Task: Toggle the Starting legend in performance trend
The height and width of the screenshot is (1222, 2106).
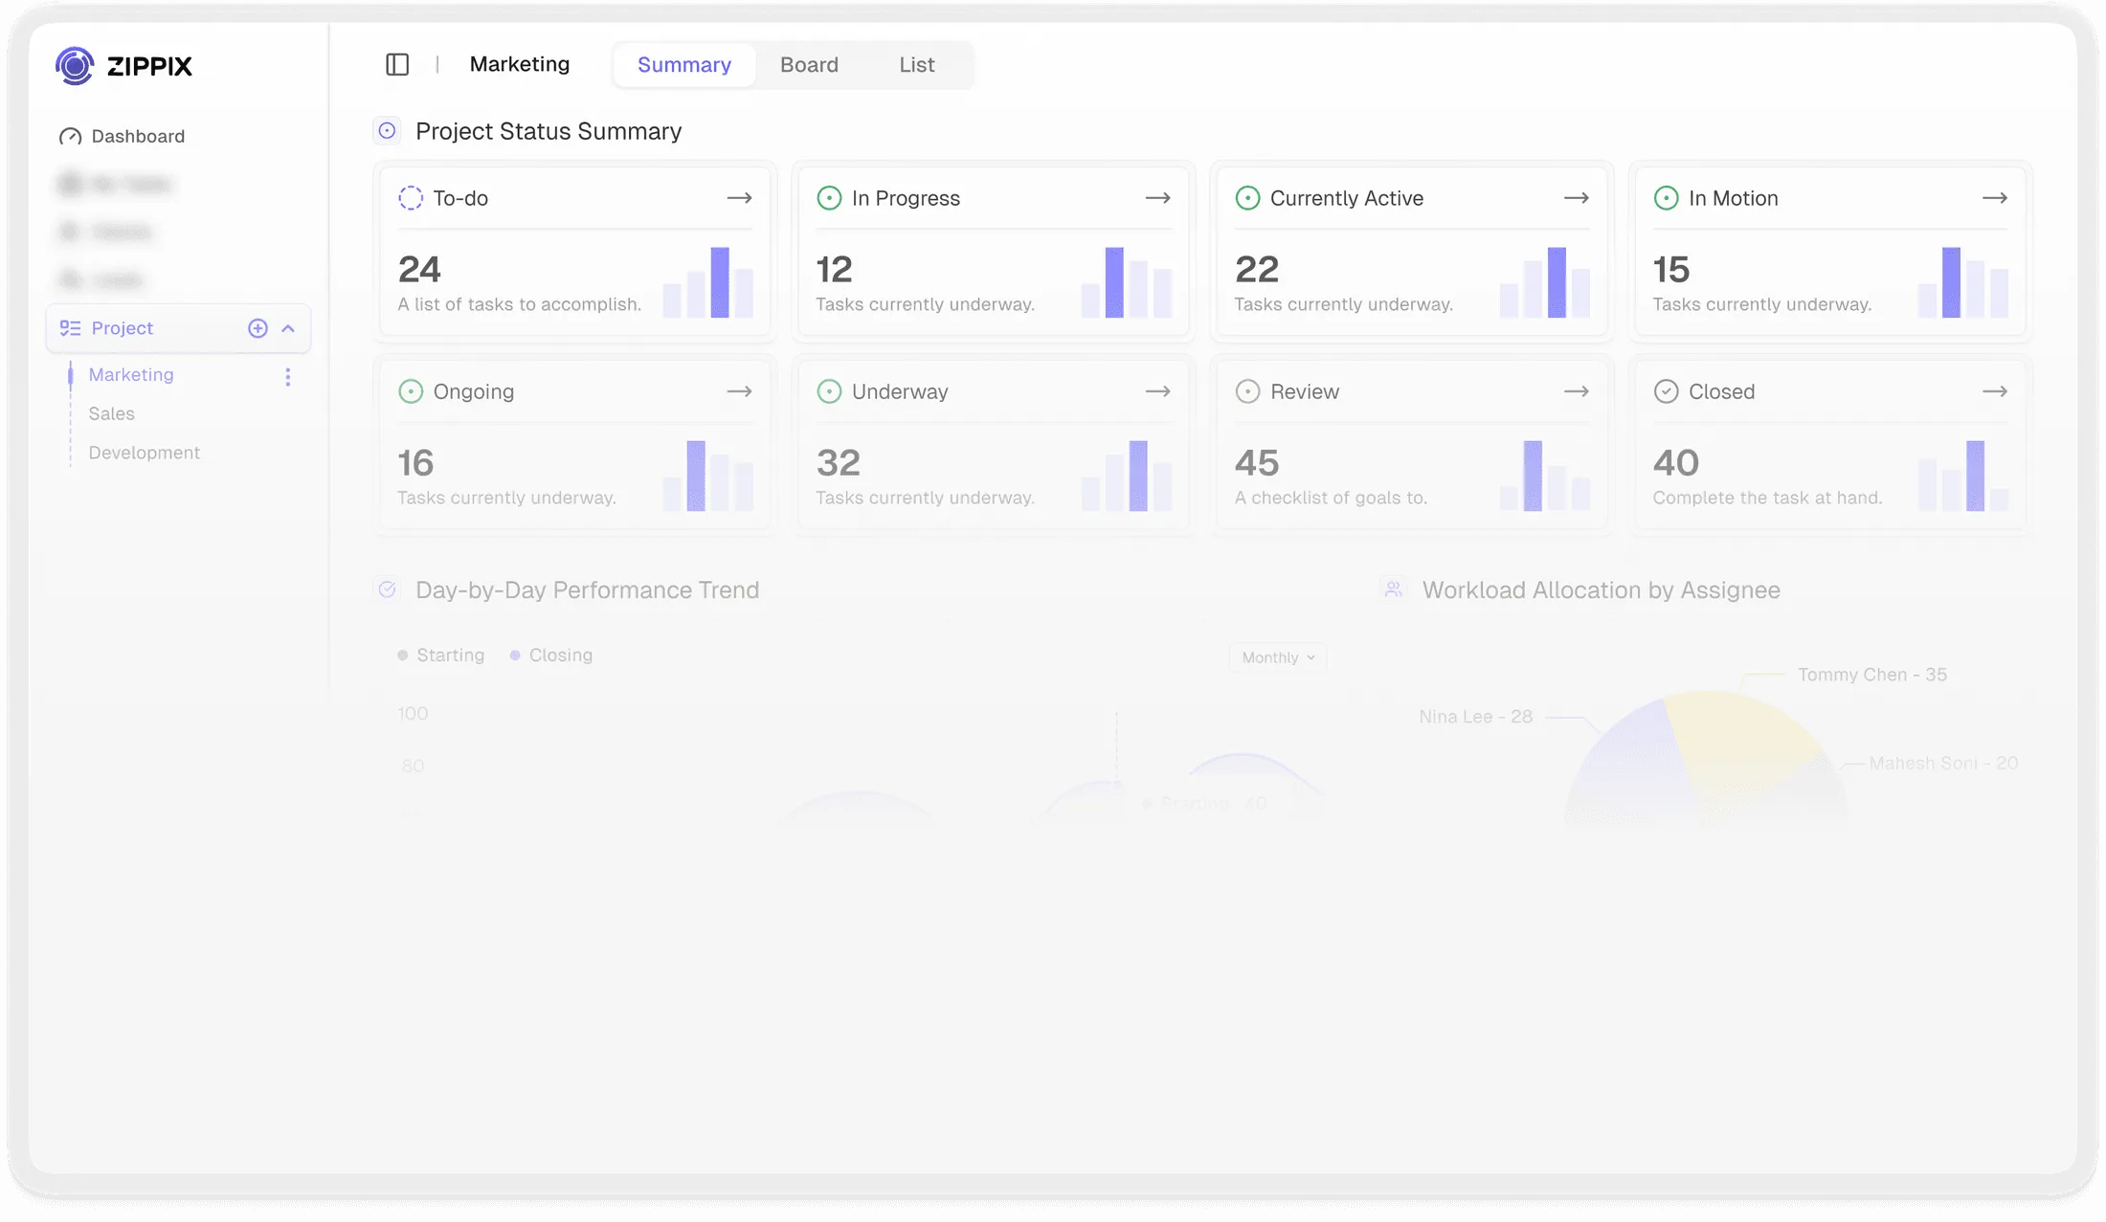Action: coord(441,655)
